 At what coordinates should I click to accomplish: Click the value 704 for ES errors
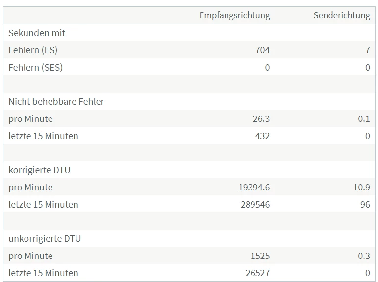click(x=262, y=50)
